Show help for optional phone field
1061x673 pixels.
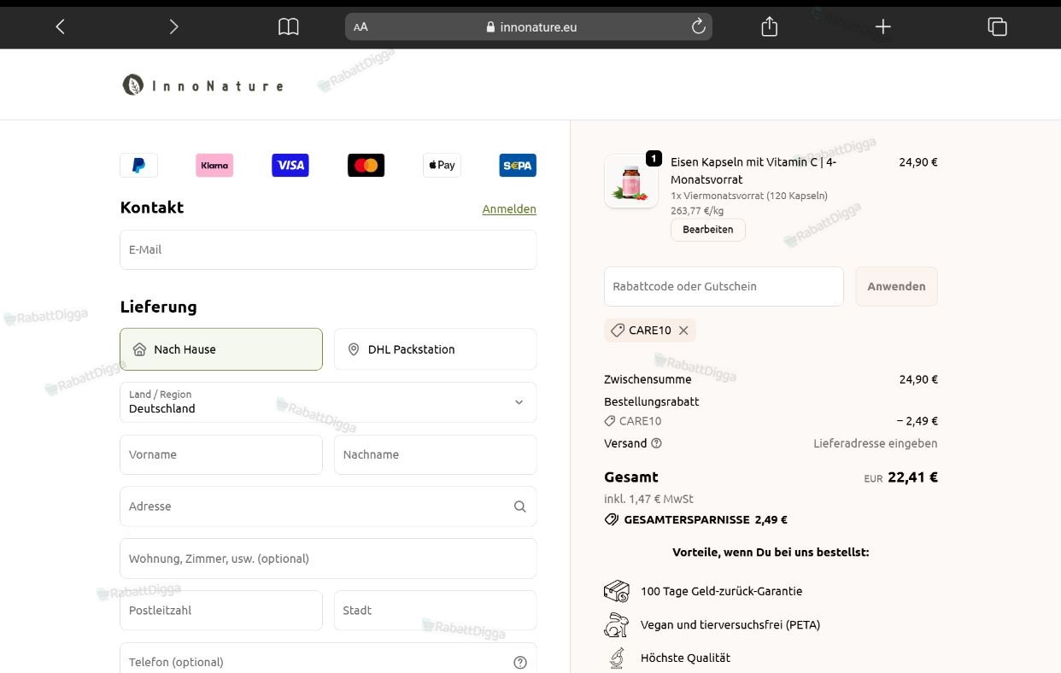(520, 663)
